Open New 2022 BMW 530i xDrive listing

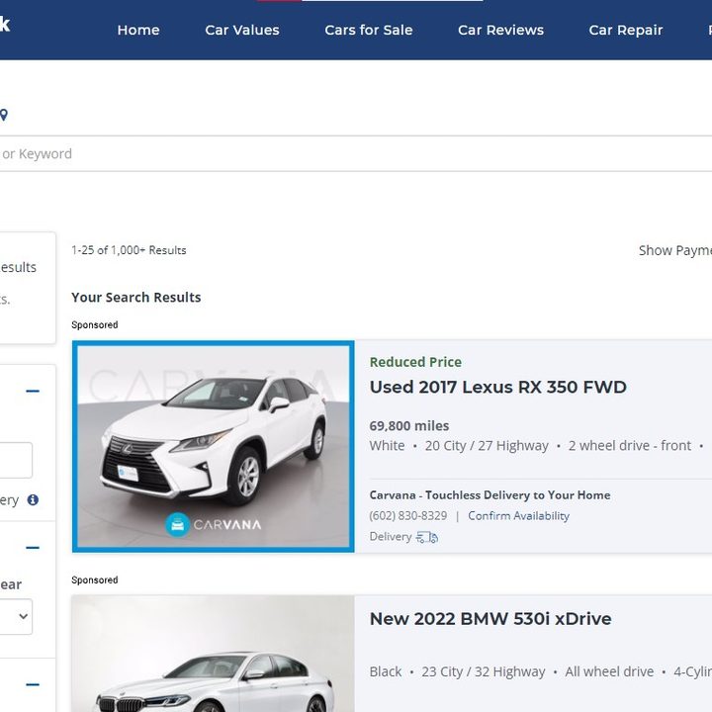pyautogui.click(x=489, y=619)
